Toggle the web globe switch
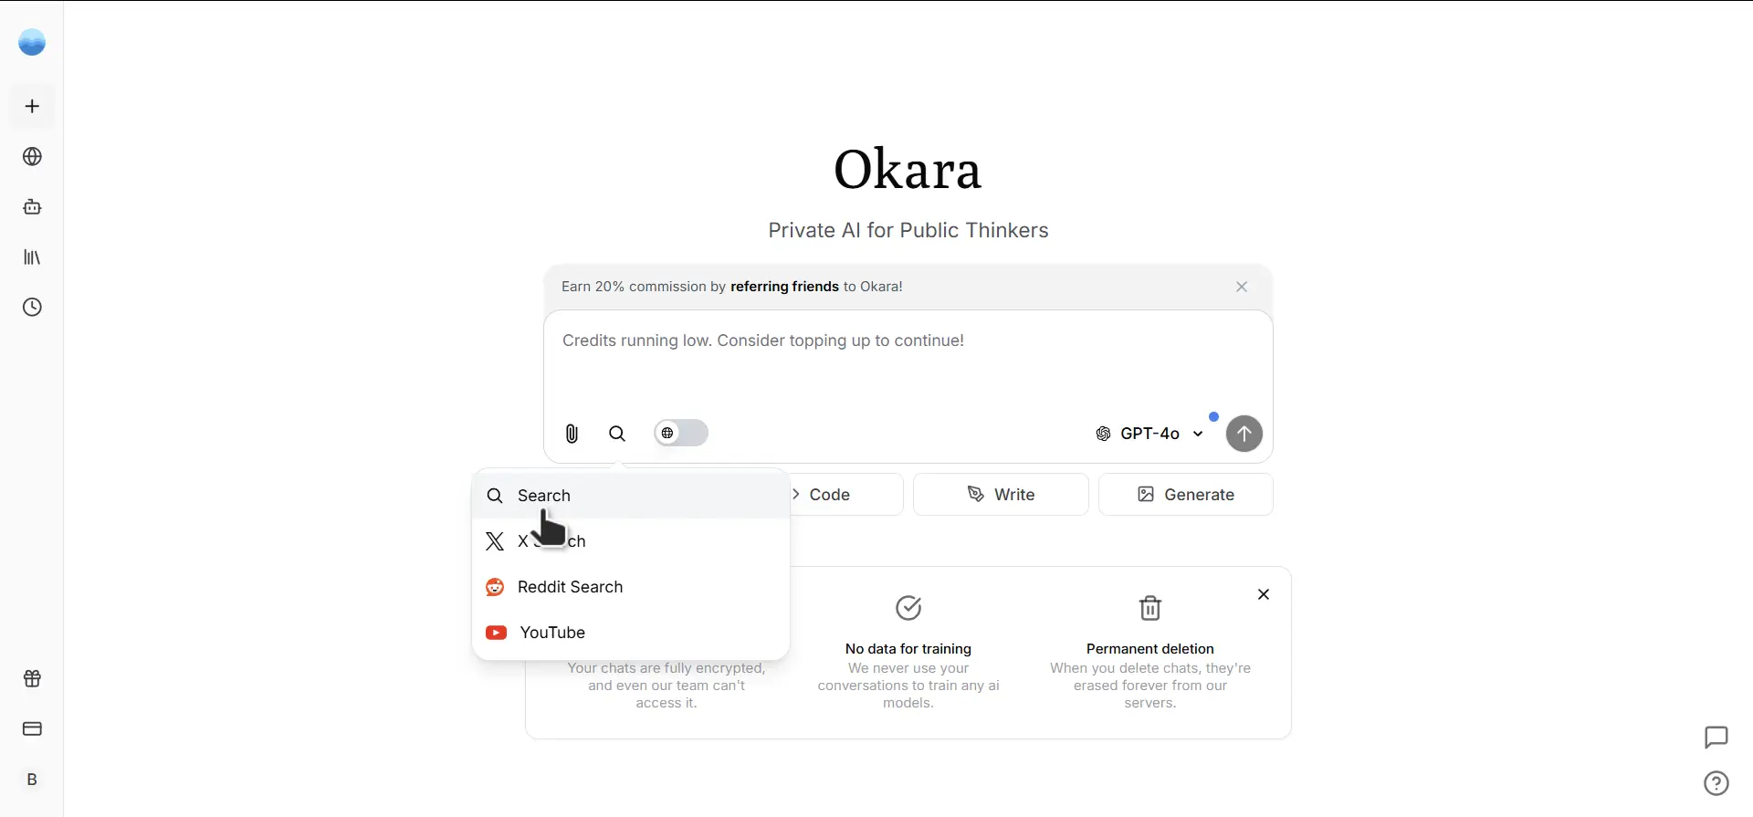 tap(681, 433)
